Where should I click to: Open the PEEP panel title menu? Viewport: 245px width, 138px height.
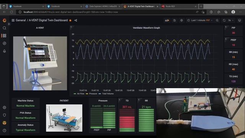point(233,40)
